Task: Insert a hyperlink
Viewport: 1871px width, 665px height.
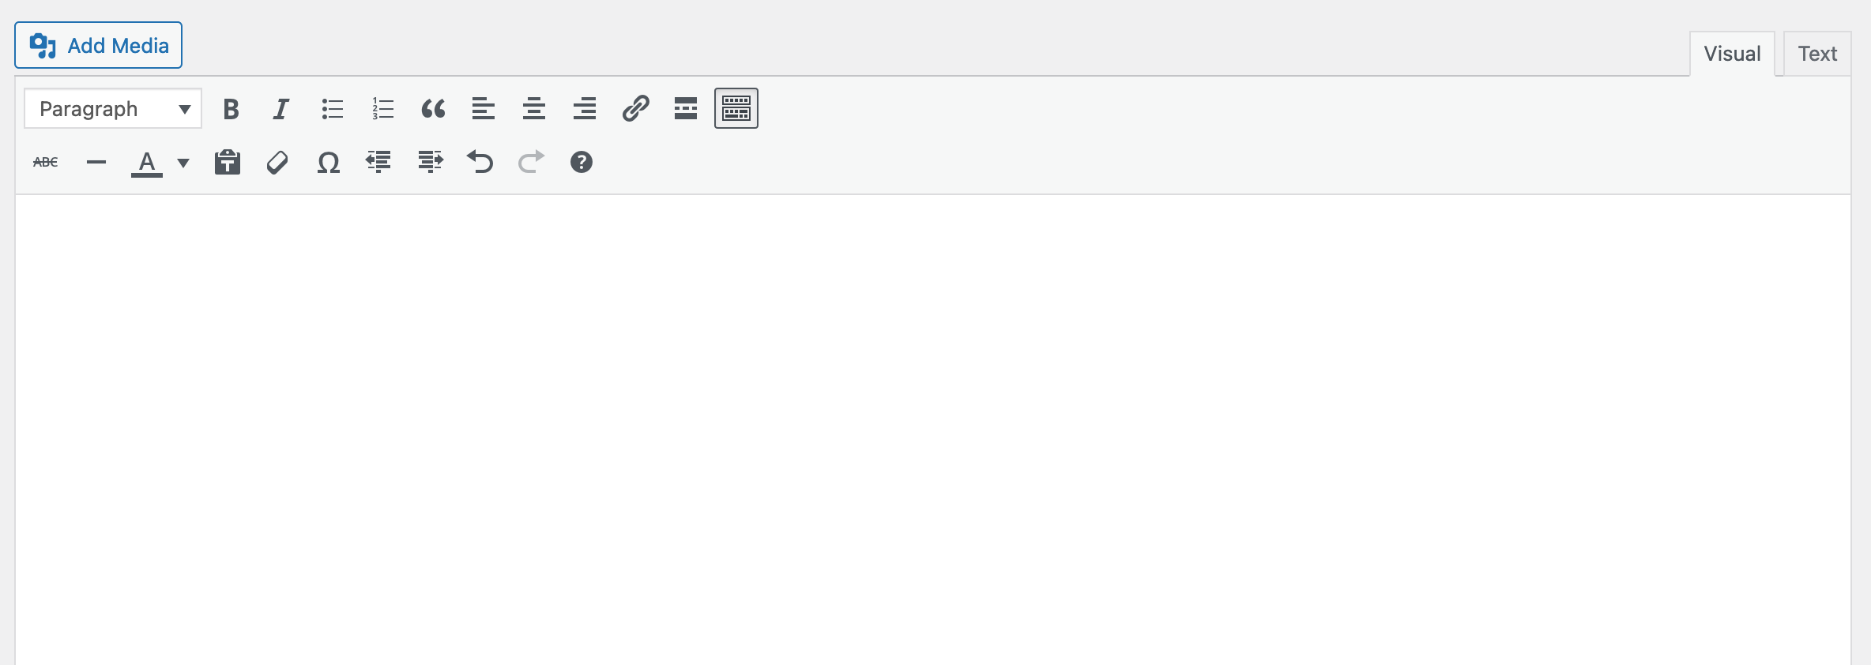Action: pos(635,109)
